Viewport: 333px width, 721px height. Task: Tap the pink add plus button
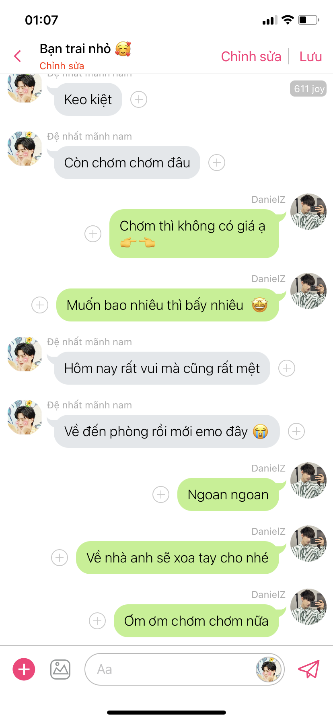(24, 669)
